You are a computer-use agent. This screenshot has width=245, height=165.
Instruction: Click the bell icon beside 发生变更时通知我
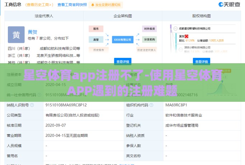click(93, 5)
